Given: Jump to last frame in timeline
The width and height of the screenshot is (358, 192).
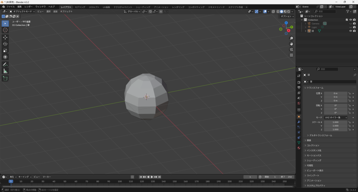Looking at the screenshot, I should [x=160, y=177].
